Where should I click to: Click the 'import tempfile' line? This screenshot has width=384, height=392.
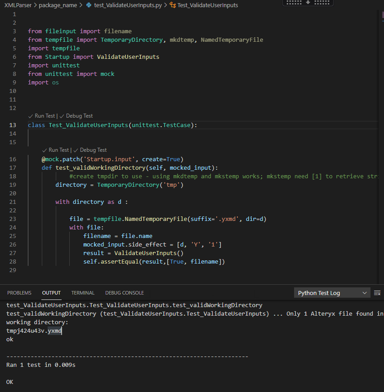click(54, 48)
